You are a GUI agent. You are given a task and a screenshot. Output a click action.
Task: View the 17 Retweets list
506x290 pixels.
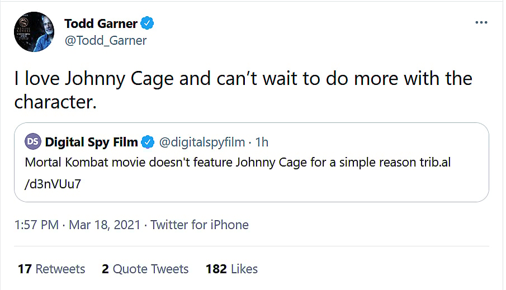coord(51,269)
